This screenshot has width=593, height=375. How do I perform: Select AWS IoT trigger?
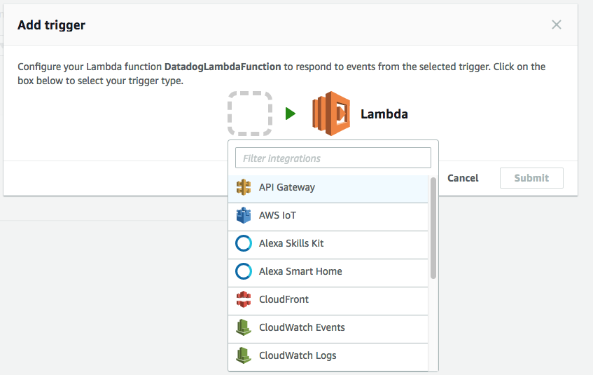pos(328,217)
